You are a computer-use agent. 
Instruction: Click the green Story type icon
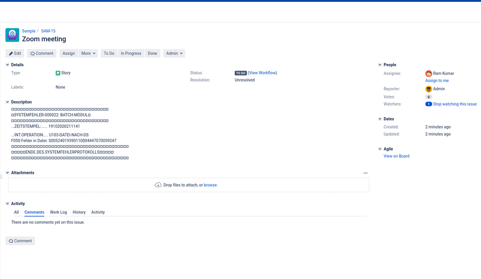pos(58,73)
